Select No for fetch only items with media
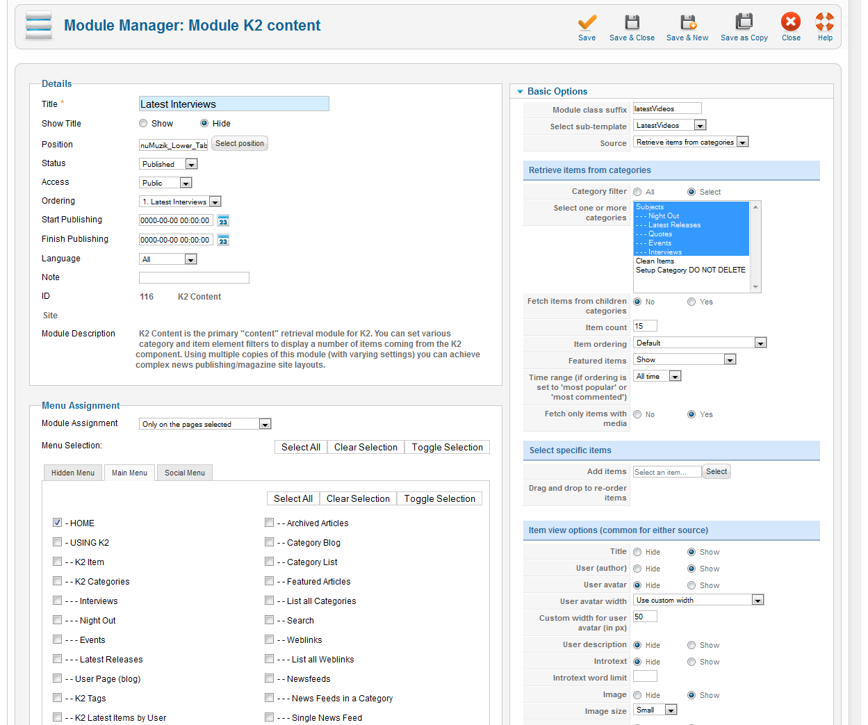This screenshot has width=868, height=725. tap(637, 414)
